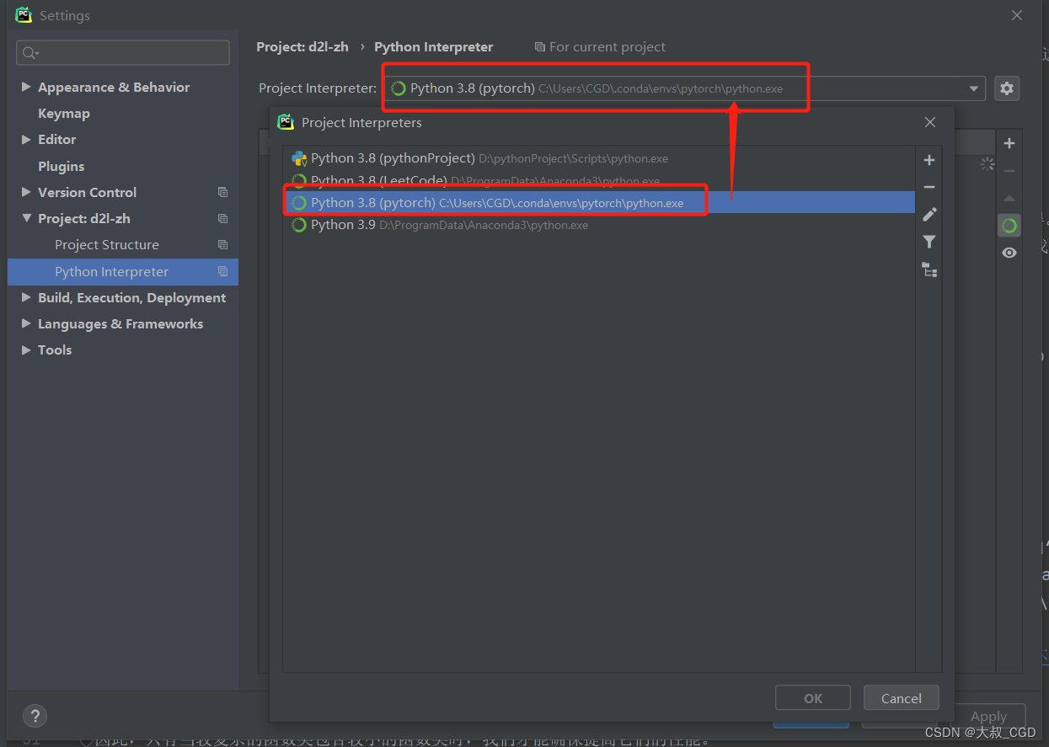
Task: Select Python 3.8 (pythonProject) interpreter
Action: point(598,158)
